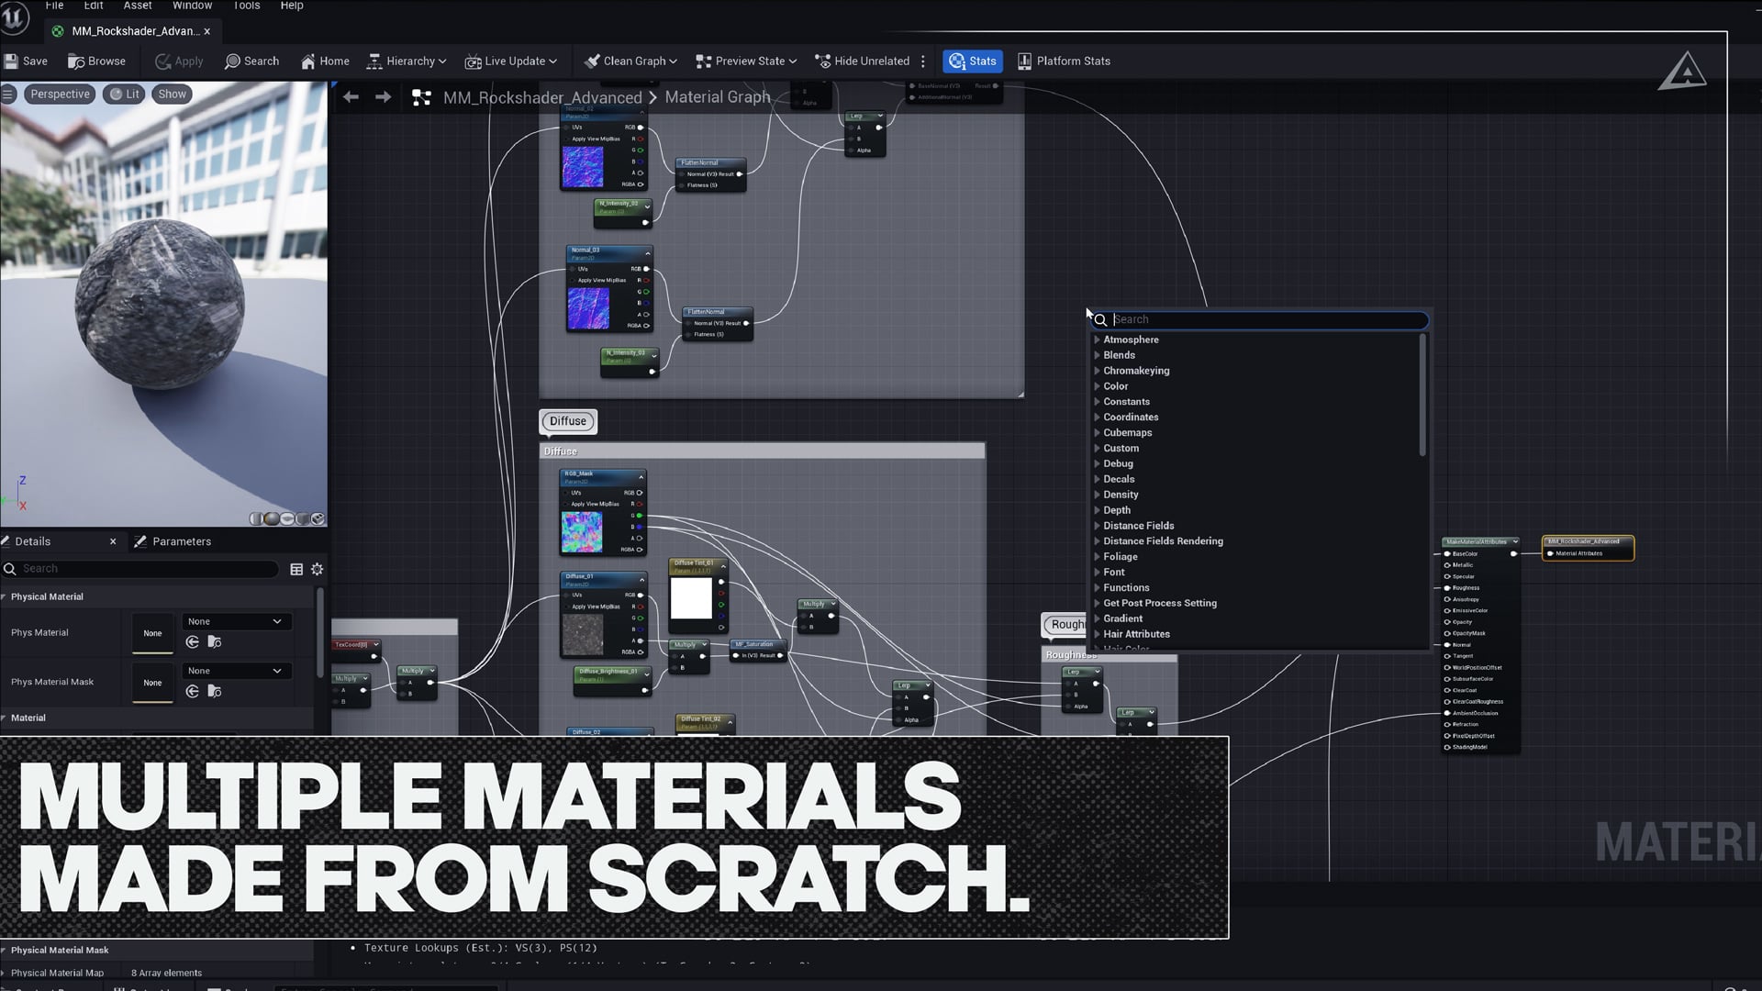1762x991 pixels.
Task: Expand the Chromakeying category
Action: (1097, 372)
